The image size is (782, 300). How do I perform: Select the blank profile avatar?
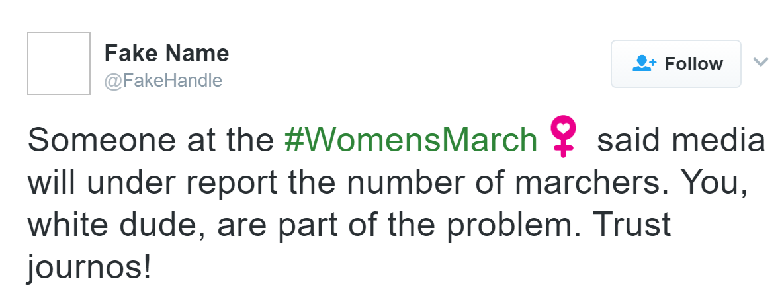59,63
